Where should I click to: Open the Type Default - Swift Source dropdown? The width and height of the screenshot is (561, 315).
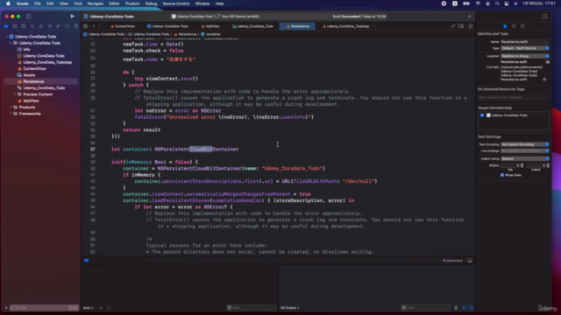point(525,48)
